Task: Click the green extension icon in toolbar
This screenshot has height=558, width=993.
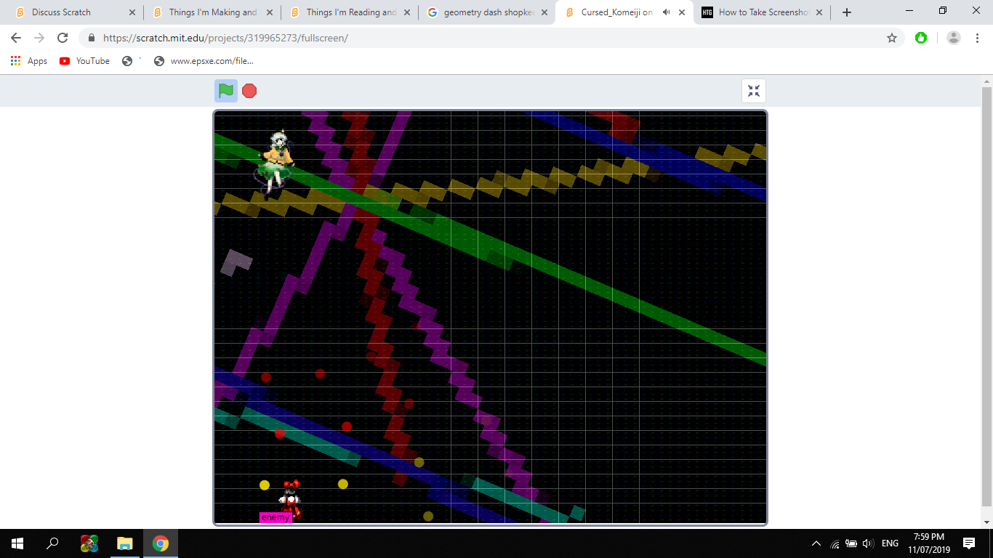Action: (921, 38)
